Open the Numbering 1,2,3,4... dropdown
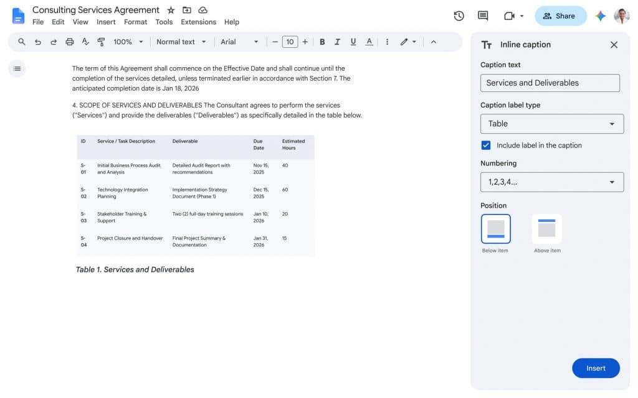638x398 pixels. [x=552, y=182]
